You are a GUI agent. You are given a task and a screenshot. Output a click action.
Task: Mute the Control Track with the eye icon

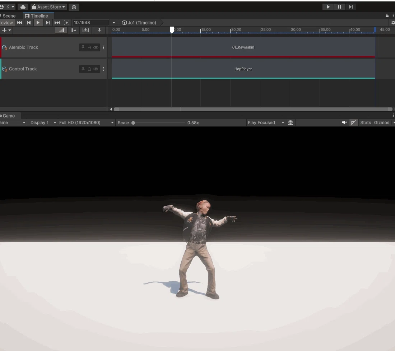click(x=96, y=69)
